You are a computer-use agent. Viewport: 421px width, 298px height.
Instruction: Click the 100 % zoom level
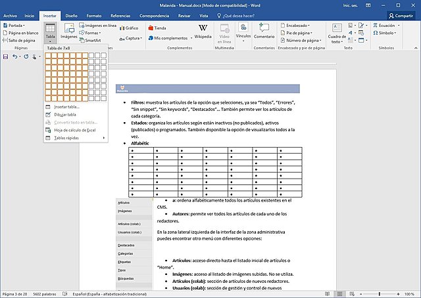click(x=409, y=294)
